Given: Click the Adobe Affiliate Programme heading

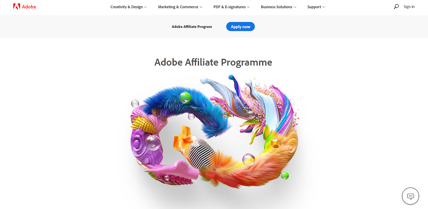Looking at the screenshot, I should point(213,62).
